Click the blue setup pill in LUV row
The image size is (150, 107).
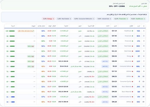(105, 61)
